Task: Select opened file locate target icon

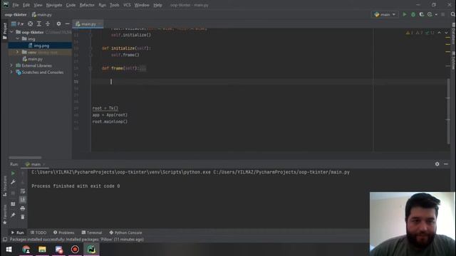Action: pyautogui.click(x=30, y=23)
